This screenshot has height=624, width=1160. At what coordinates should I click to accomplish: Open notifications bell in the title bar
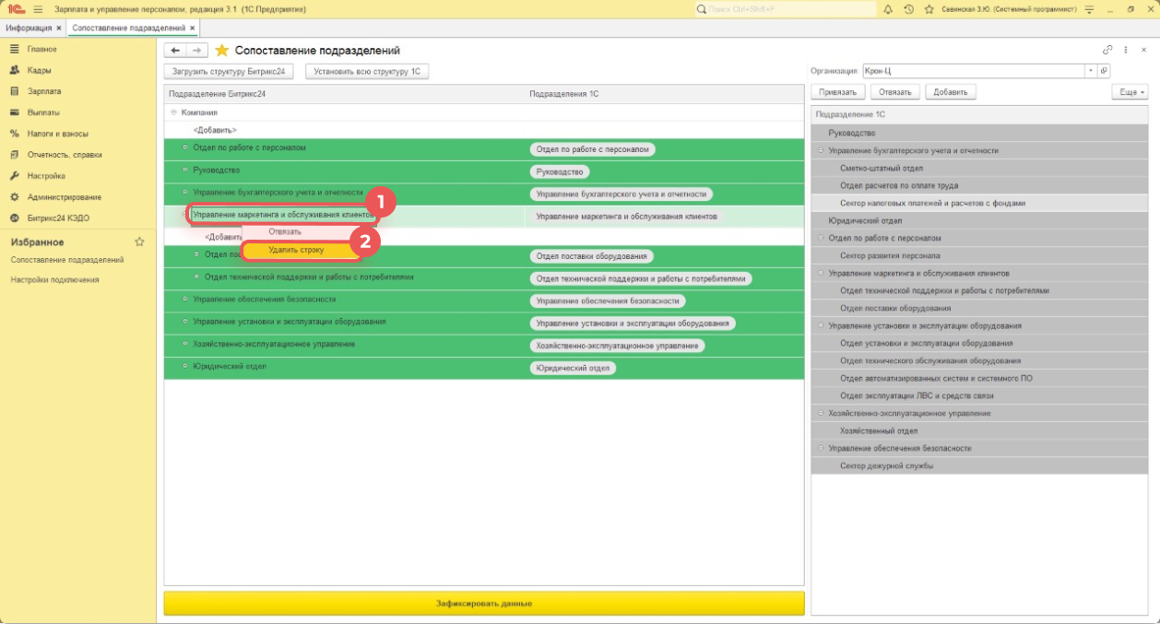point(888,9)
